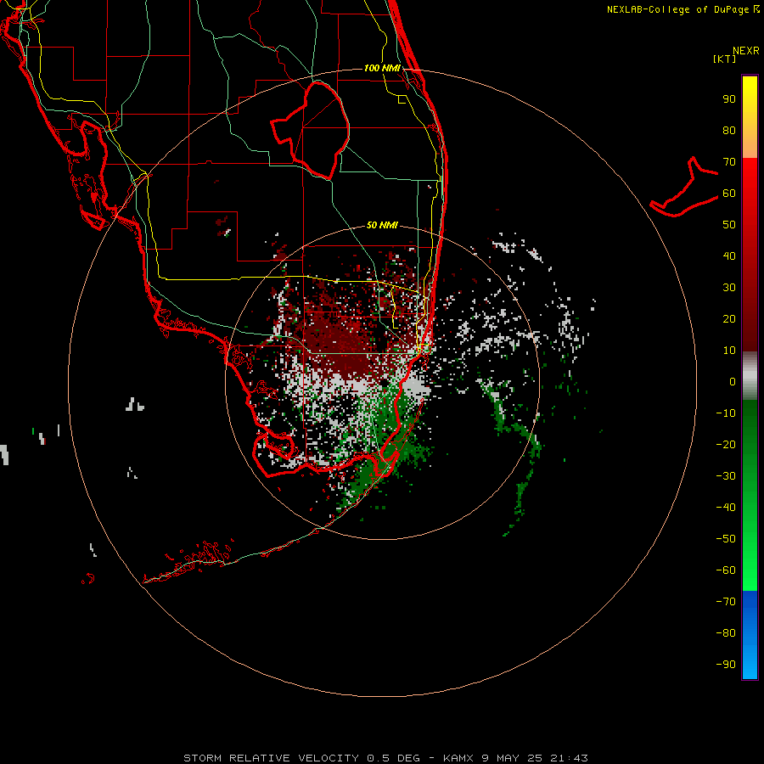Click the KAMX radar site identifier

click(459, 758)
